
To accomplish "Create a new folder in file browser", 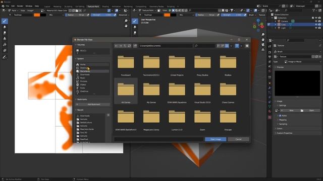I will coord(135,46).
